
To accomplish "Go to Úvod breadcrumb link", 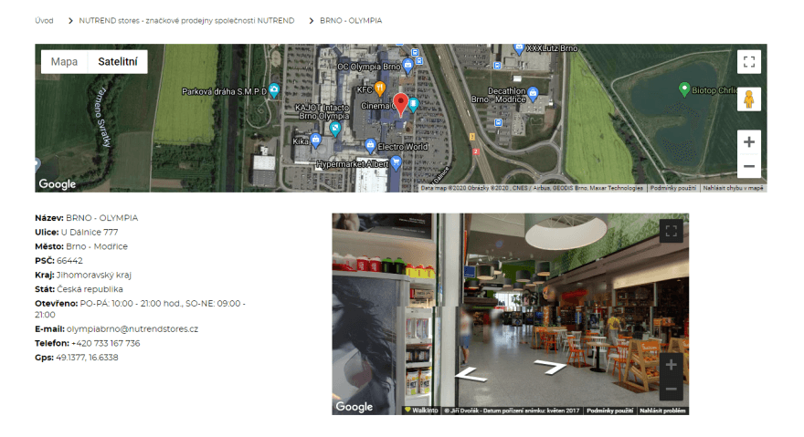I will pyautogui.click(x=44, y=20).
